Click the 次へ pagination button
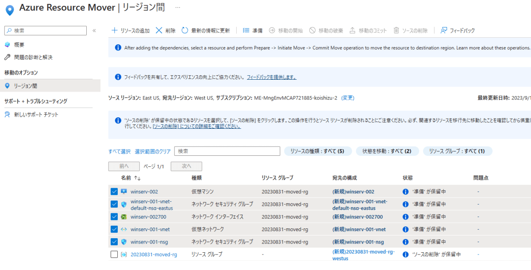Image resolution: width=531 pixels, height=270 pixels. pos(186,166)
